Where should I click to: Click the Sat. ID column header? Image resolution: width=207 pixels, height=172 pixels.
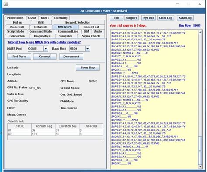coord(20,126)
